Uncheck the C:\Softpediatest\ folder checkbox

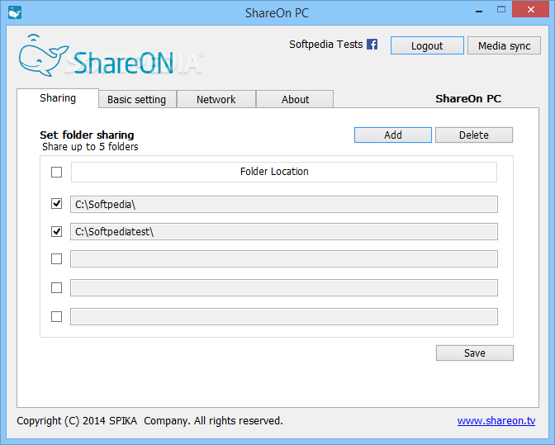pyautogui.click(x=57, y=232)
